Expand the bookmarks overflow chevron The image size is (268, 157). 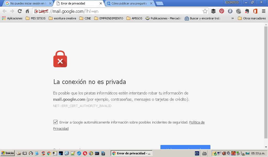[232, 18]
